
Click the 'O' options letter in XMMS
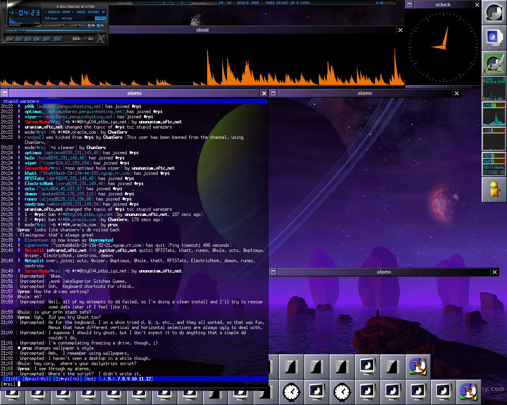(6, 11)
